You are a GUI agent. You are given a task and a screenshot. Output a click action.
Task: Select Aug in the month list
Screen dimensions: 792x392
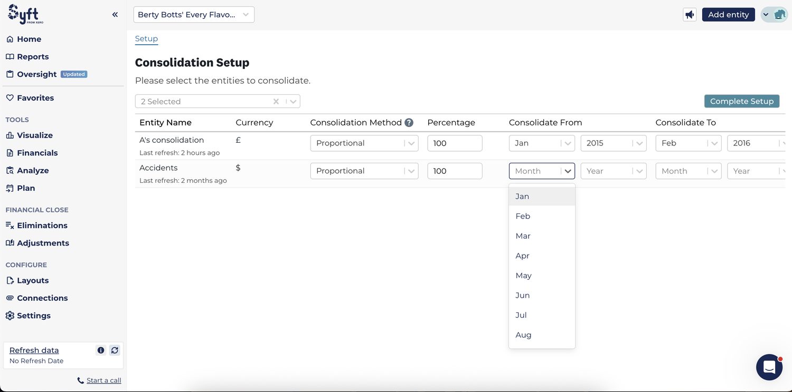coord(542,335)
